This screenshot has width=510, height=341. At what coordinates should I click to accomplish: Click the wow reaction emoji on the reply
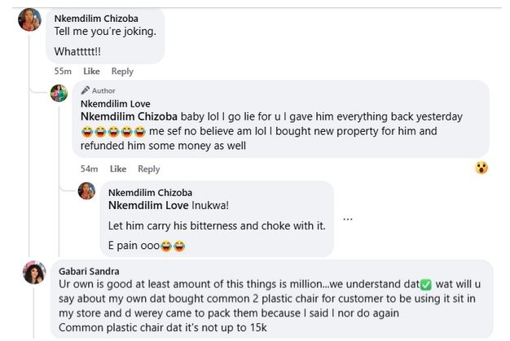pos(481,168)
